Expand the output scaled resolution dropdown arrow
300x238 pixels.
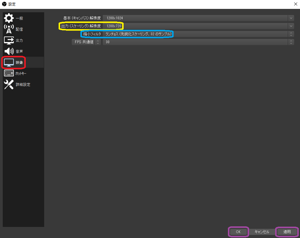tap(291, 26)
